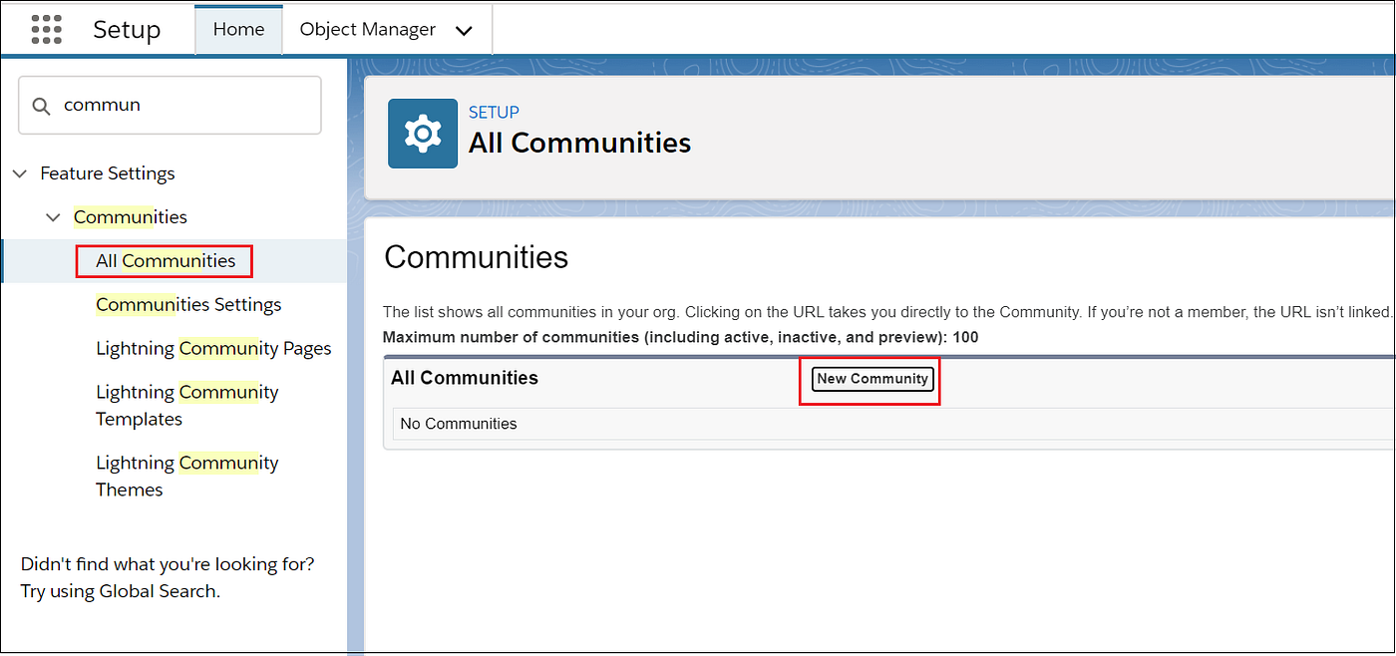The height and width of the screenshot is (656, 1396).
Task: Click inside the Quick Find search field
Action: [x=170, y=104]
